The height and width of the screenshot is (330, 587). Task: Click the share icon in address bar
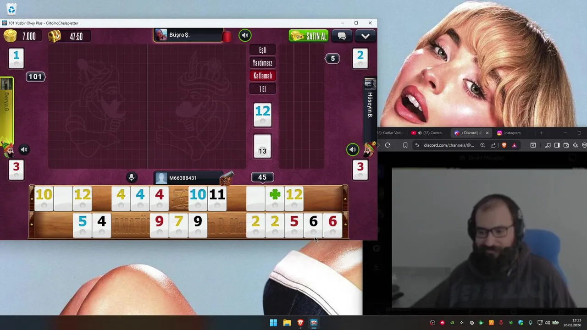pos(493,145)
